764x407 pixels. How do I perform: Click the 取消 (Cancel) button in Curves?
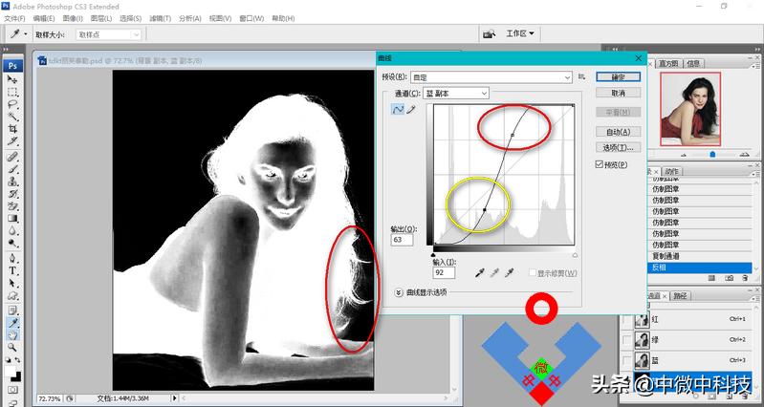tap(617, 94)
